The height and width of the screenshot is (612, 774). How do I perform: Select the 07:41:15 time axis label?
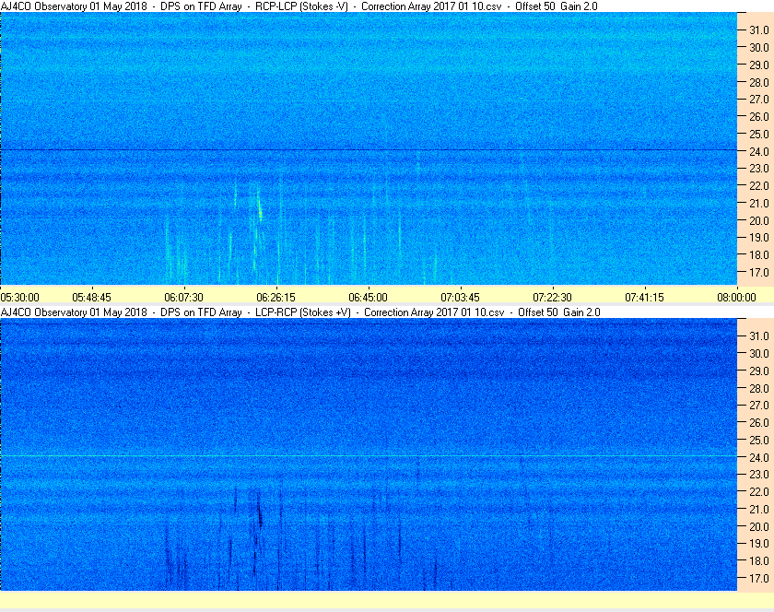click(645, 298)
